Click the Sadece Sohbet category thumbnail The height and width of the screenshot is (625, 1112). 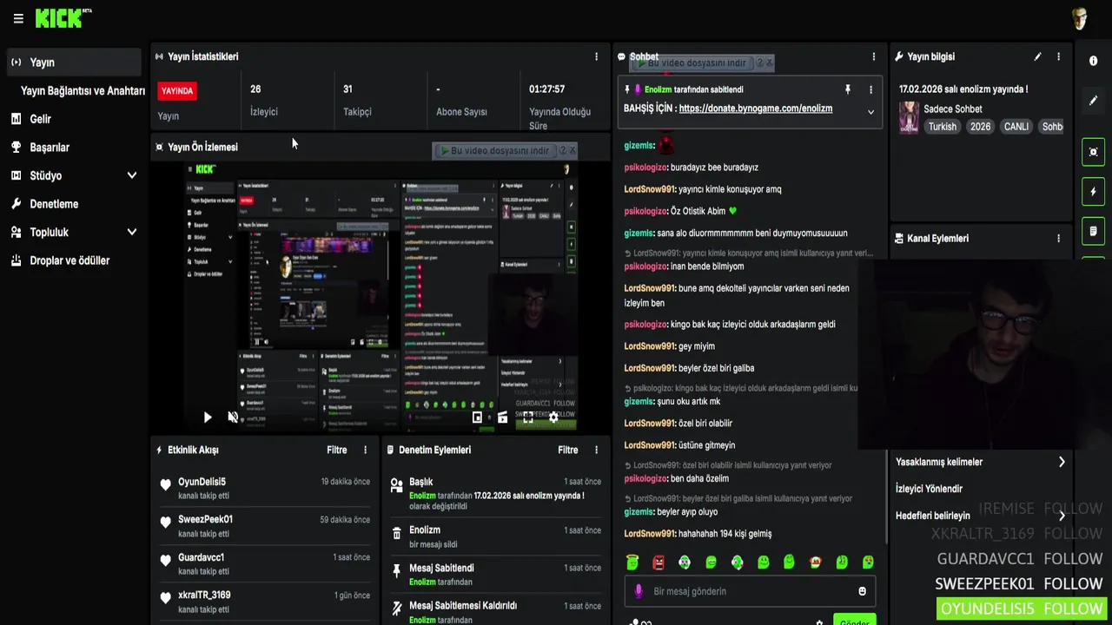point(909,117)
